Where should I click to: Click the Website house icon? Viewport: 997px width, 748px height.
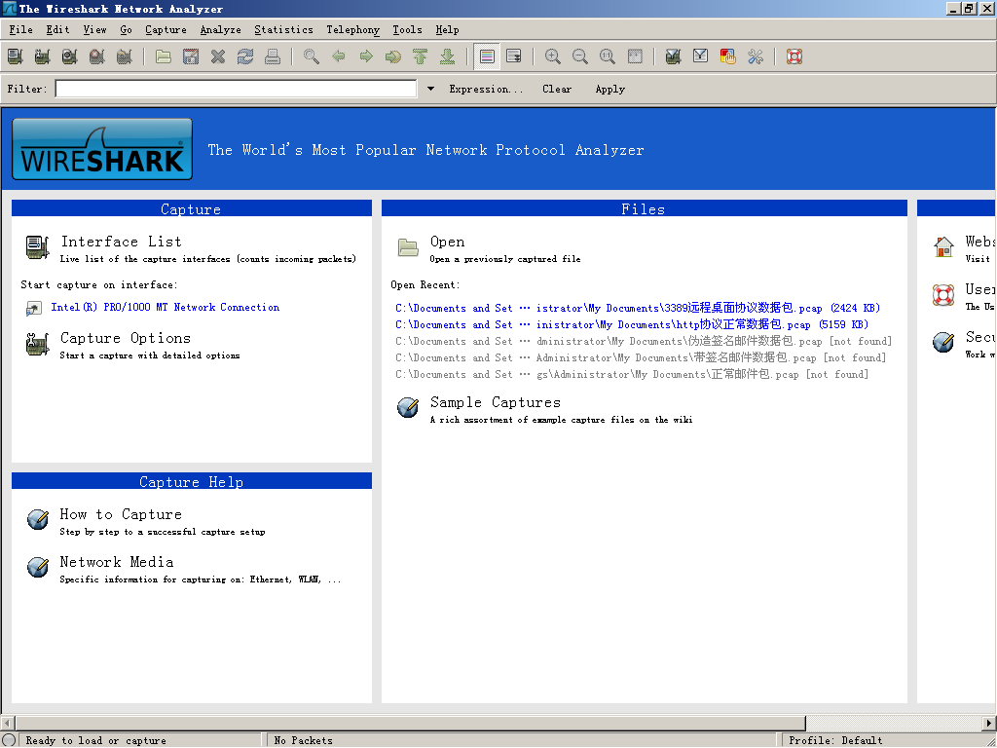943,246
